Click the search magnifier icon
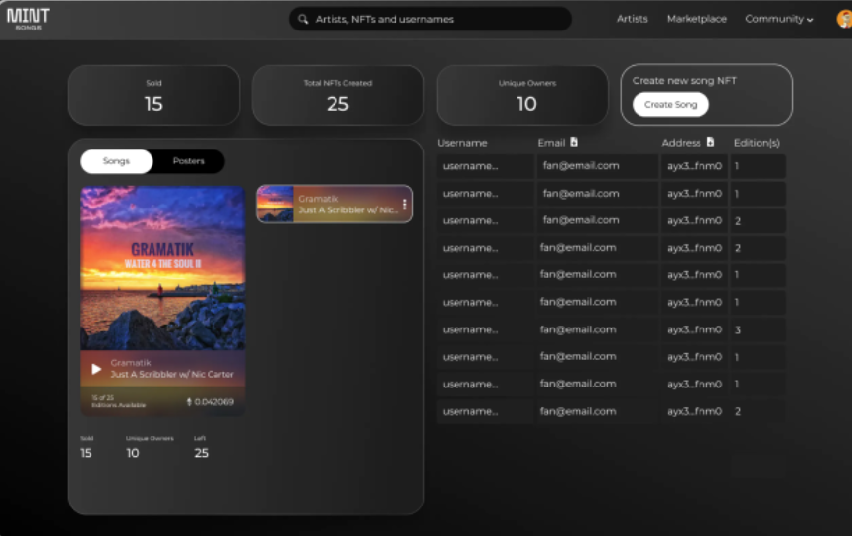Screen dimensions: 852x536 tap(303, 19)
